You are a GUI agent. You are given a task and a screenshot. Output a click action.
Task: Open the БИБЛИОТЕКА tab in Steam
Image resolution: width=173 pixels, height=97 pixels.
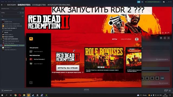[x=24, y=5]
